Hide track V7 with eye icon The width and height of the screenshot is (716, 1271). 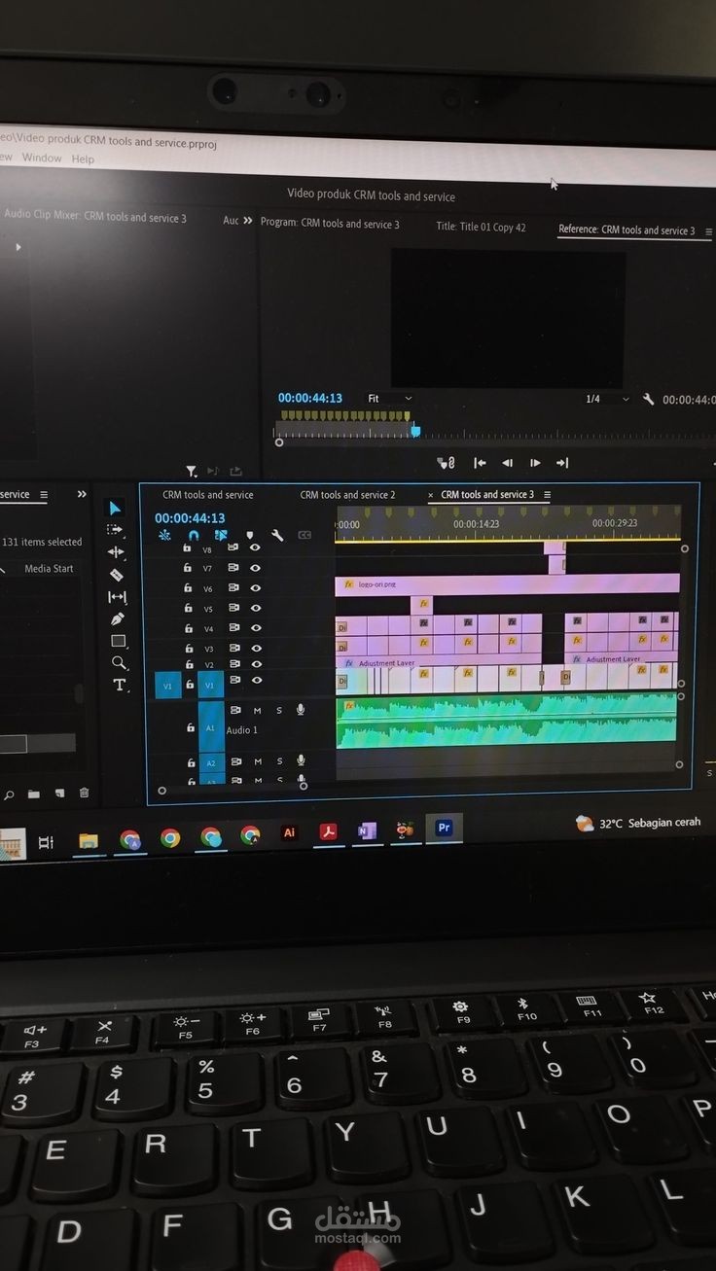[x=255, y=568]
